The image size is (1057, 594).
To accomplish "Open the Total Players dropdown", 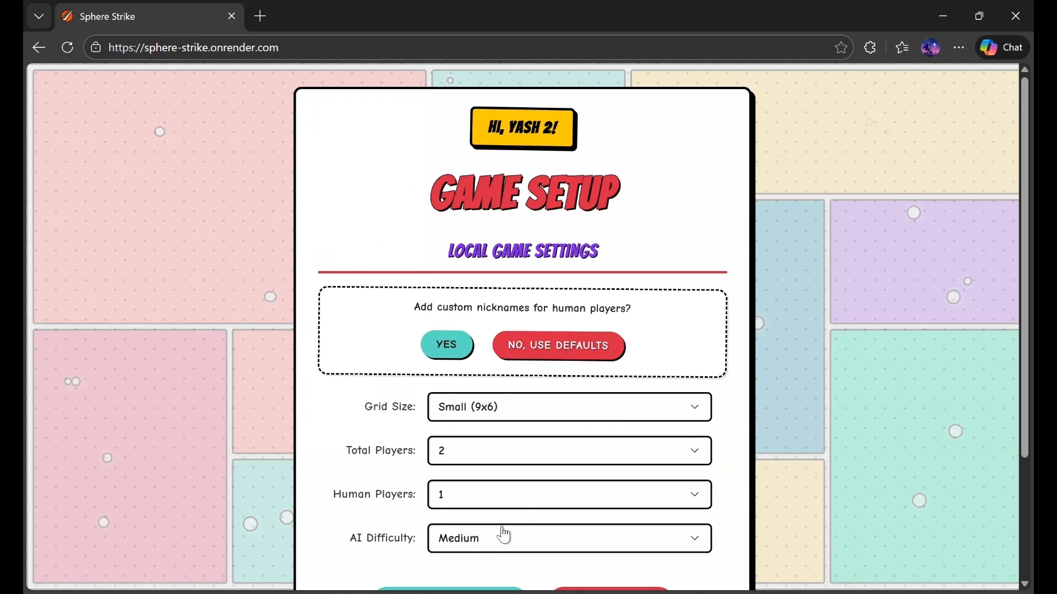I will click(569, 452).
